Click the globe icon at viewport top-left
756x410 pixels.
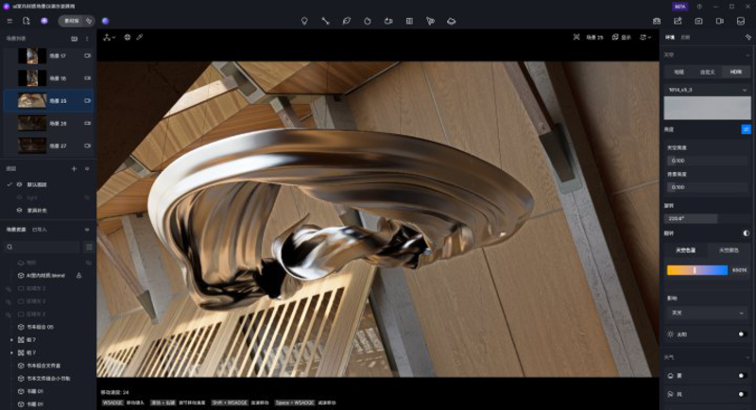point(128,37)
